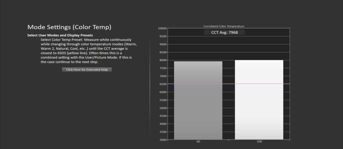Click the Mode Settings (Color Temp) heading

(69, 27)
